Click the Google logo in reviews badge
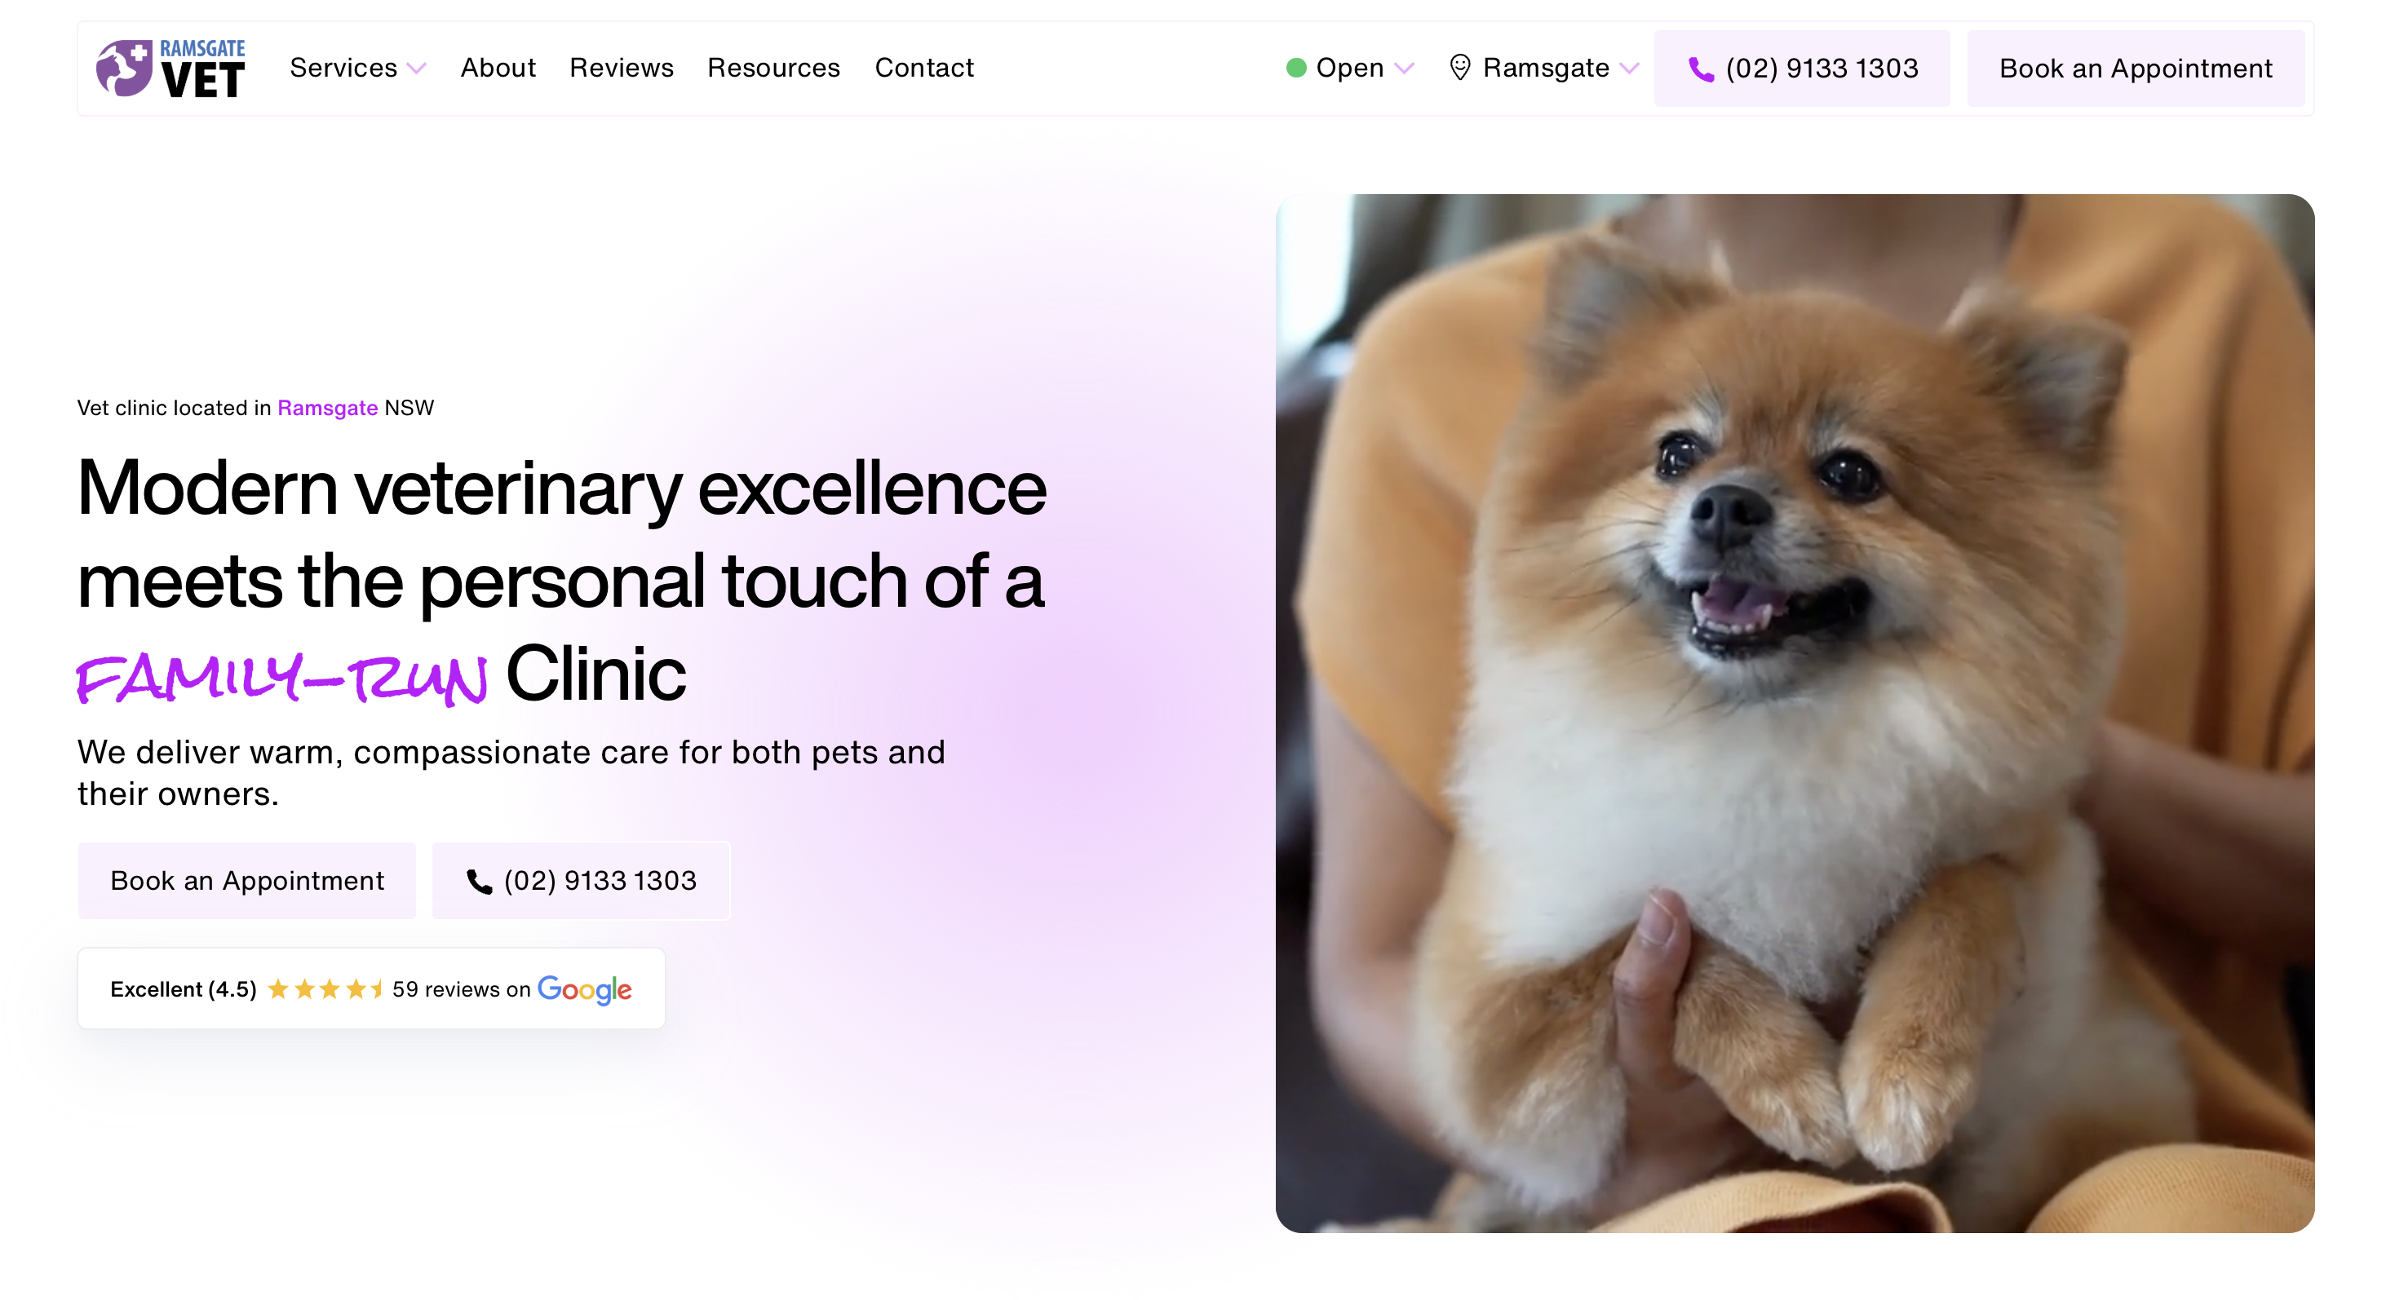Screen dimensions: 2395x1300 tap(584, 988)
